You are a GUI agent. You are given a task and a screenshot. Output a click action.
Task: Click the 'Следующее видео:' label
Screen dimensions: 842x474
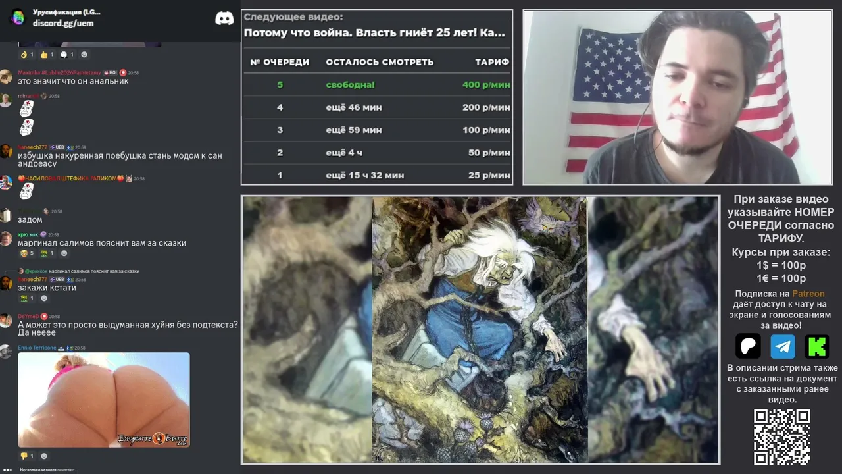pos(293,17)
